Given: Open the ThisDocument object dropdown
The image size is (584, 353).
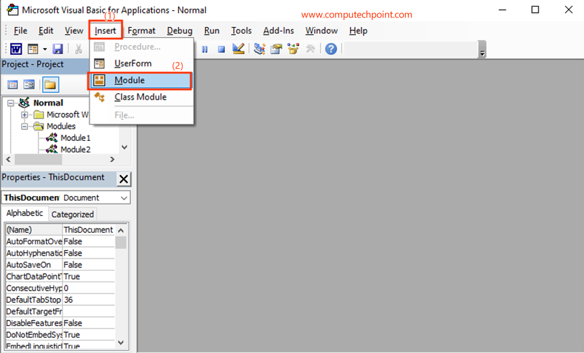Looking at the screenshot, I should pyautogui.click(x=124, y=198).
